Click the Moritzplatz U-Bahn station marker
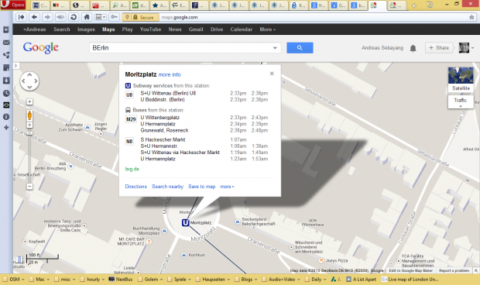 [185, 223]
